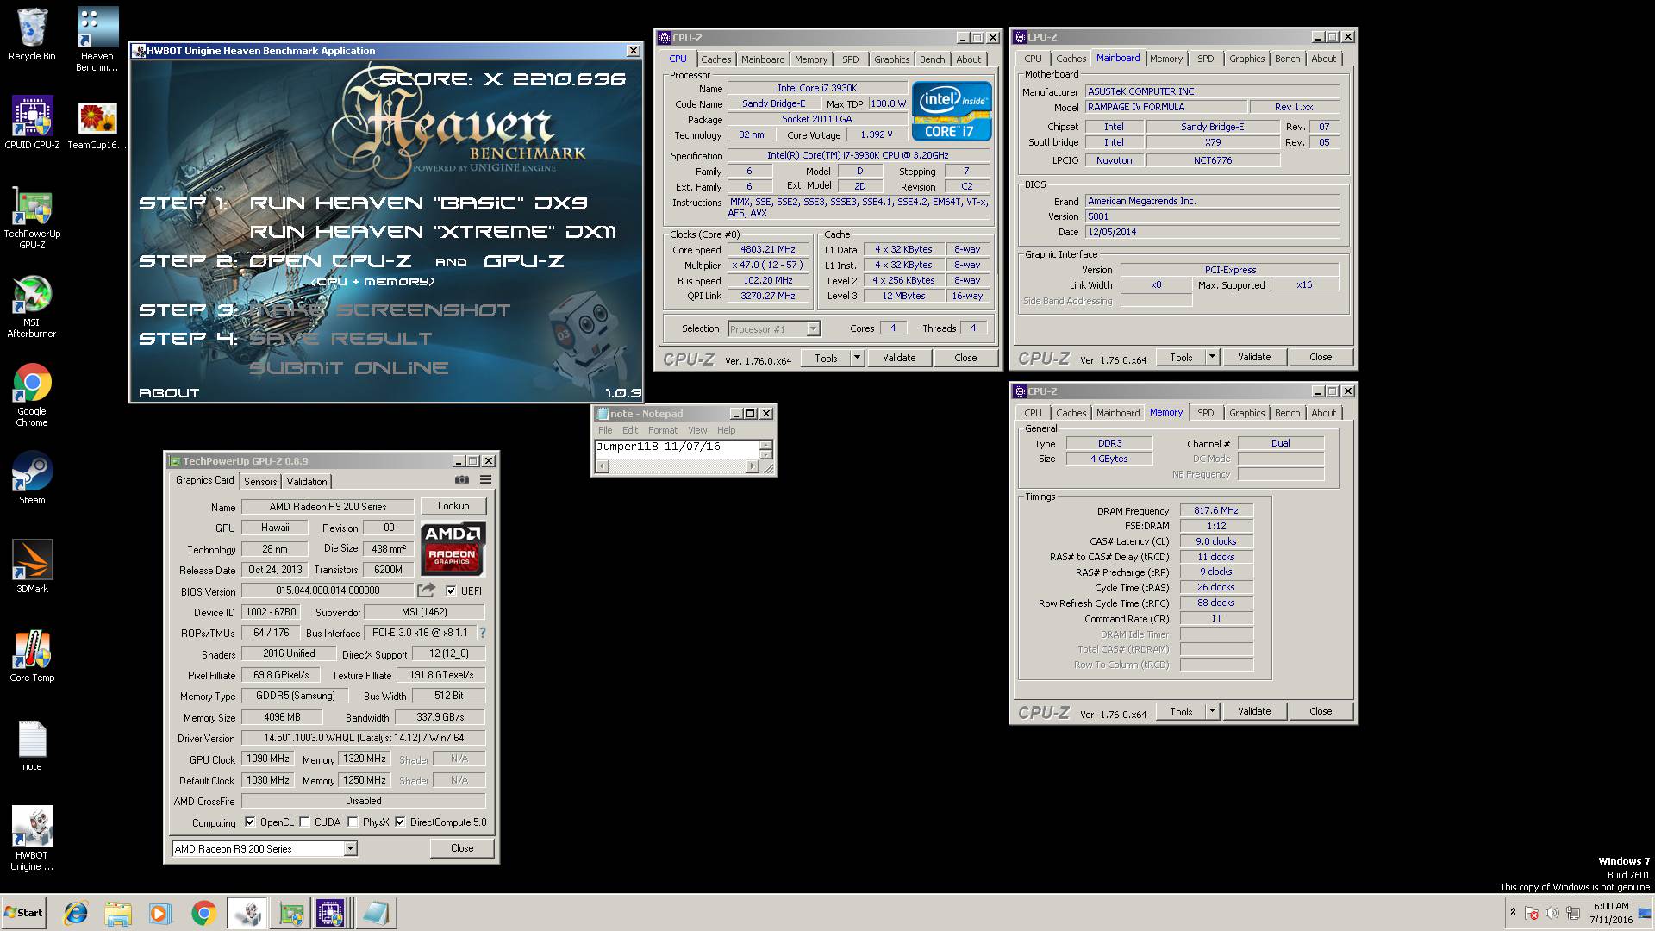Viewport: 1655px width, 931px height.
Task: Click the system tray volume icon
Action: [x=1552, y=913]
